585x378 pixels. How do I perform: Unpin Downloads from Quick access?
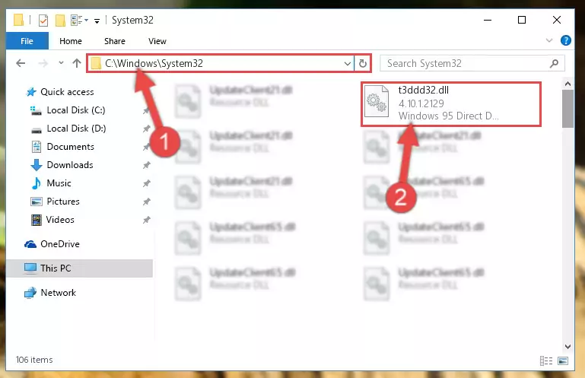click(147, 165)
